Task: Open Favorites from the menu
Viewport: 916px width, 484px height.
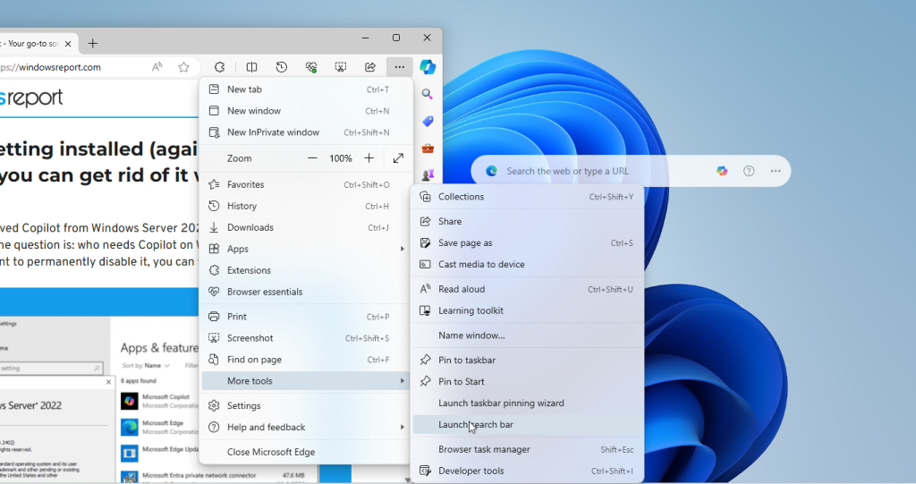Action: pyautogui.click(x=306, y=184)
